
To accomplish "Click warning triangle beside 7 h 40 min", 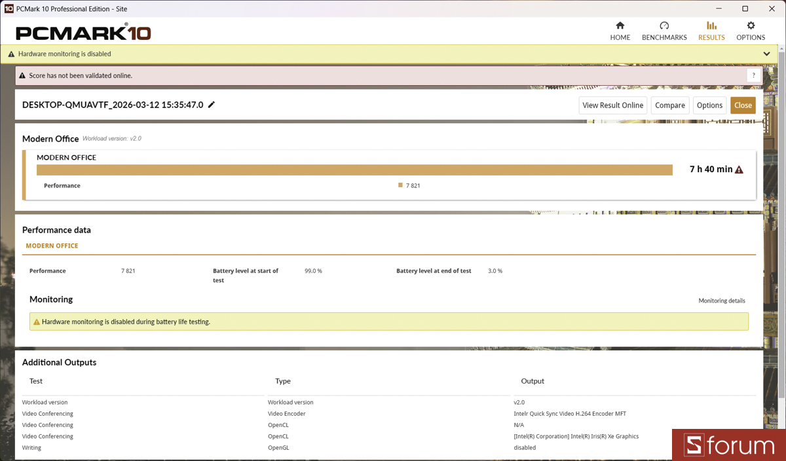I will (x=739, y=170).
